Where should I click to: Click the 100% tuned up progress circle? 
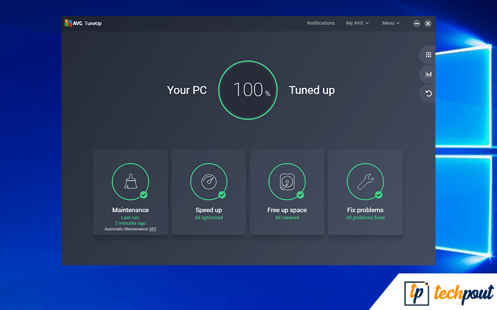pyautogui.click(x=248, y=90)
